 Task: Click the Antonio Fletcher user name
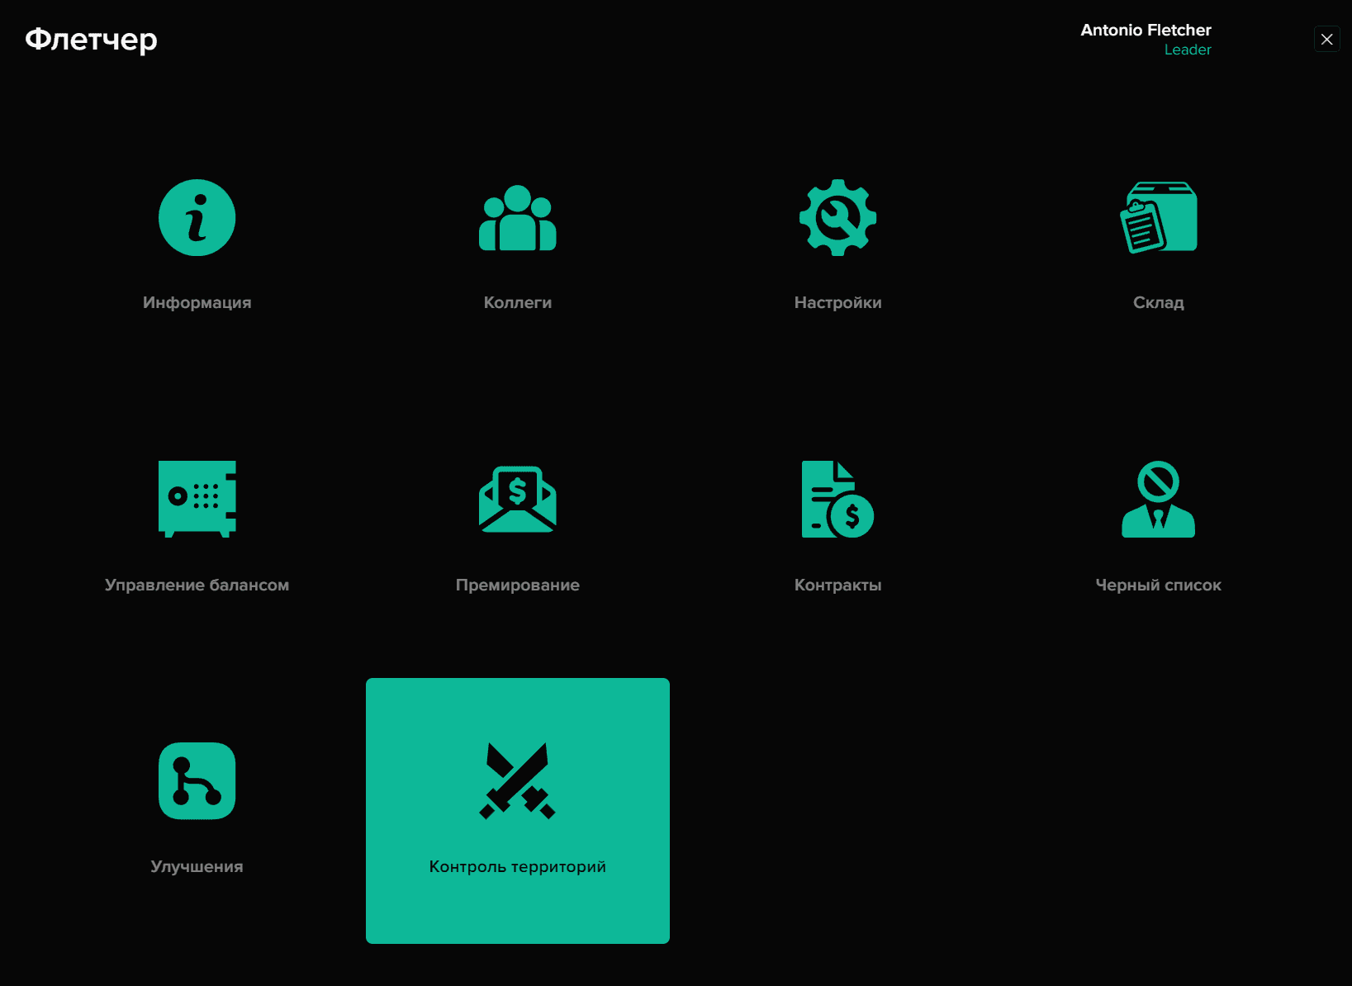pyautogui.click(x=1146, y=31)
